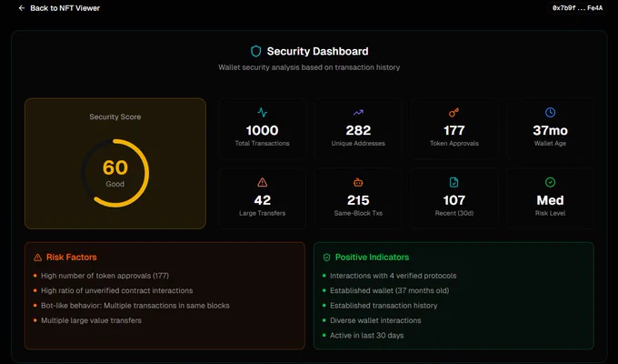Click the 42 Large Transfers value
Viewport: 618px width, 364px height.
263,200
